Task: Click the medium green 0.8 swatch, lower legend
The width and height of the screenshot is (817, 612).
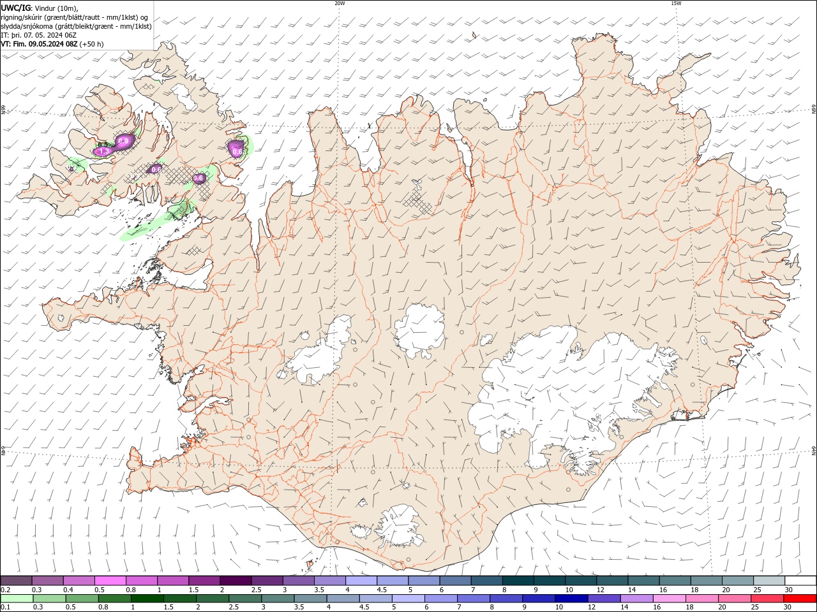Action: pyautogui.click(x=115, y=599)
